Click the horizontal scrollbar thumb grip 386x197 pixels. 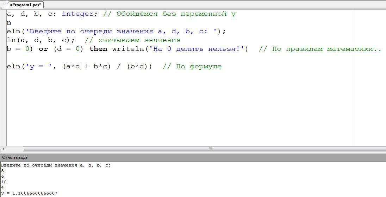210,149
